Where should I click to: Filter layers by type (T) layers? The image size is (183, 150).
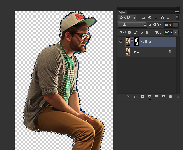point(156,18)
